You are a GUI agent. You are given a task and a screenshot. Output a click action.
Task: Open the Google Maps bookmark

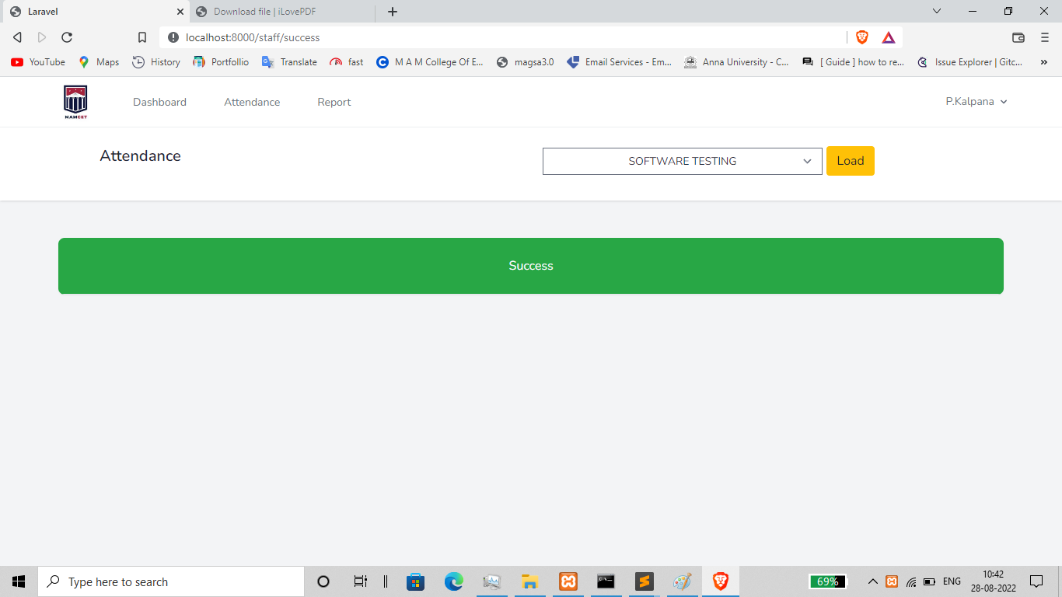[98, 62]
